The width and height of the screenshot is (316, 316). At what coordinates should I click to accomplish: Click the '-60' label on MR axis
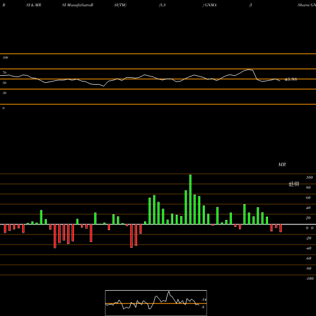click(x=308, y=258)
